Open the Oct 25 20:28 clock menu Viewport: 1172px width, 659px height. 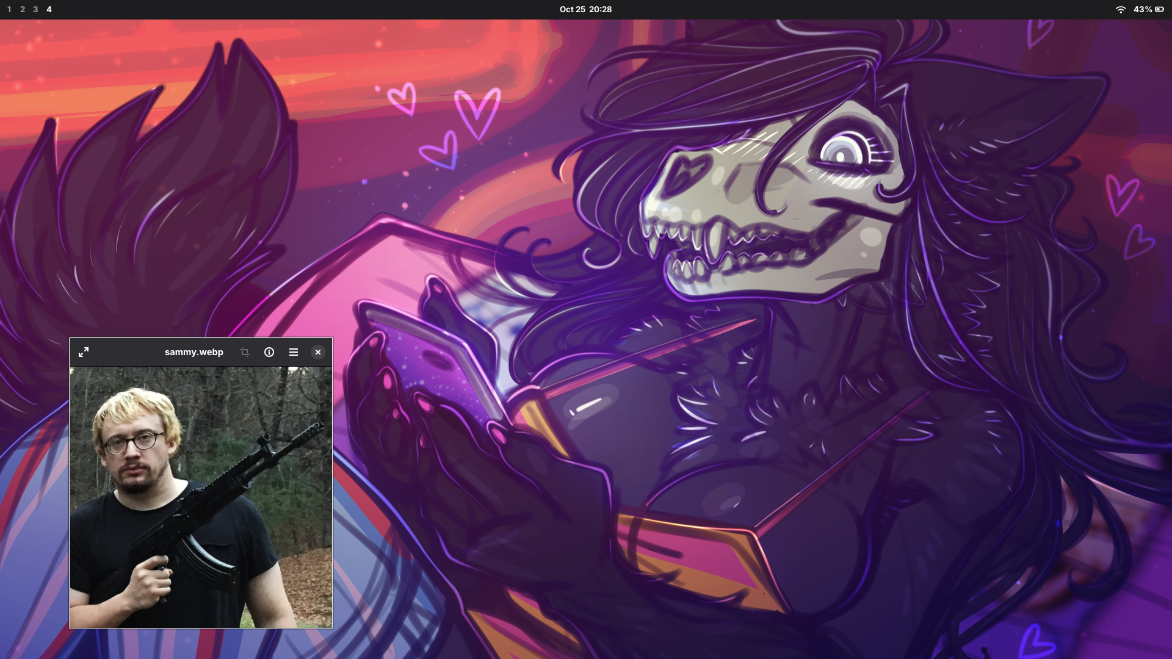[x=585, y=9]
